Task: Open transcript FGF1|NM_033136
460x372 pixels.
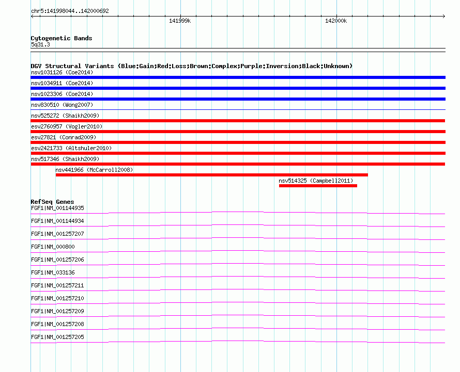Action: click(53, 272)
